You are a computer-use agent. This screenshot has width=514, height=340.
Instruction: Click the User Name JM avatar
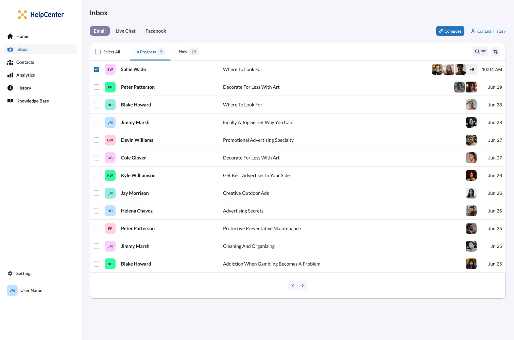[x=12, y=290]
